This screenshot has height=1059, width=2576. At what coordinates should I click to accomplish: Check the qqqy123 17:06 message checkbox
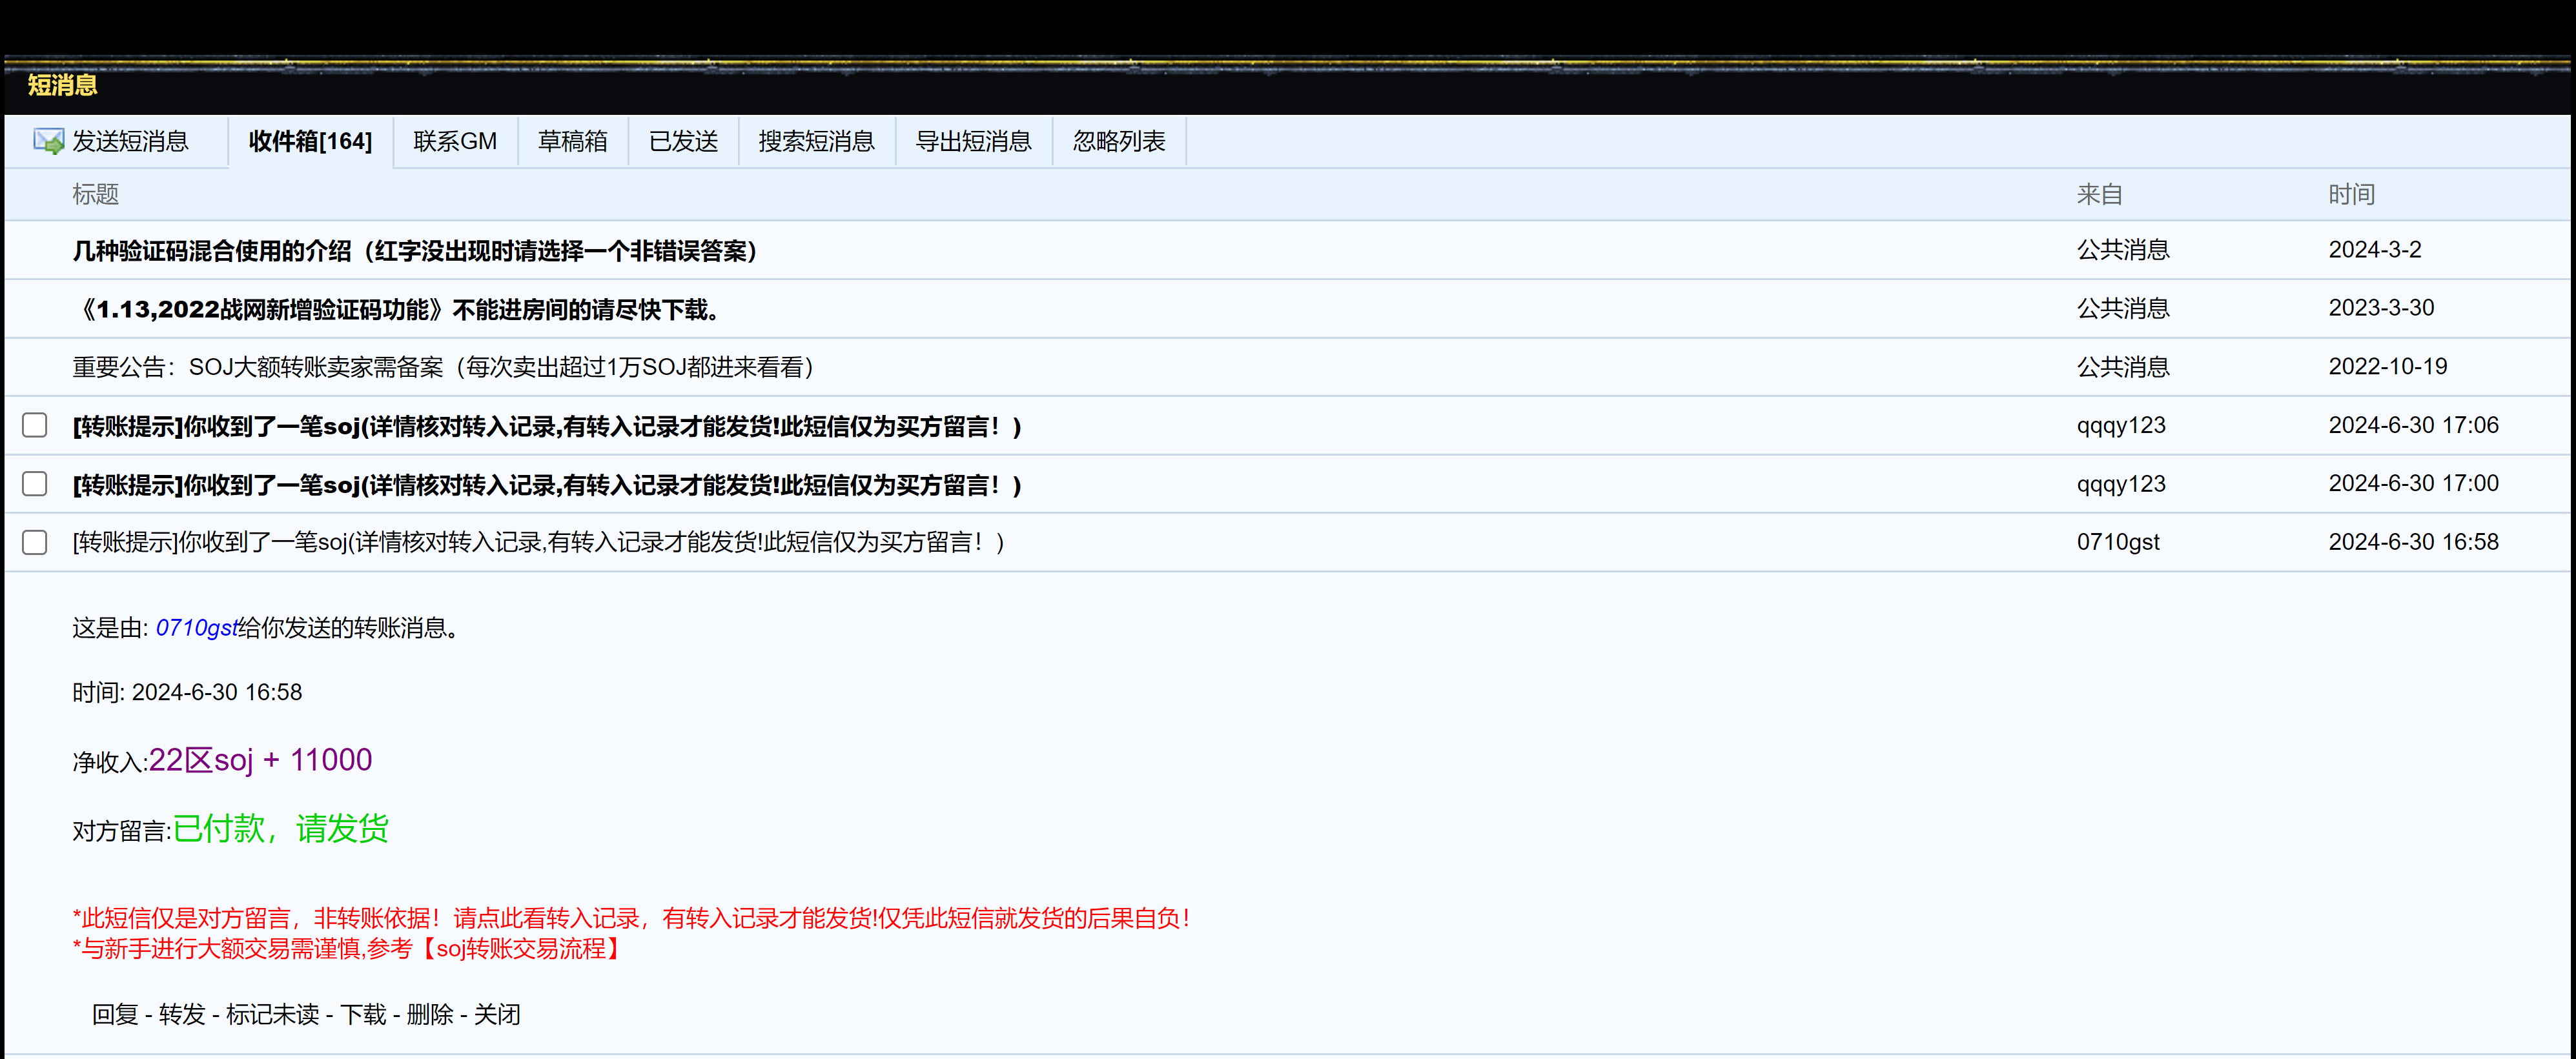35,426
